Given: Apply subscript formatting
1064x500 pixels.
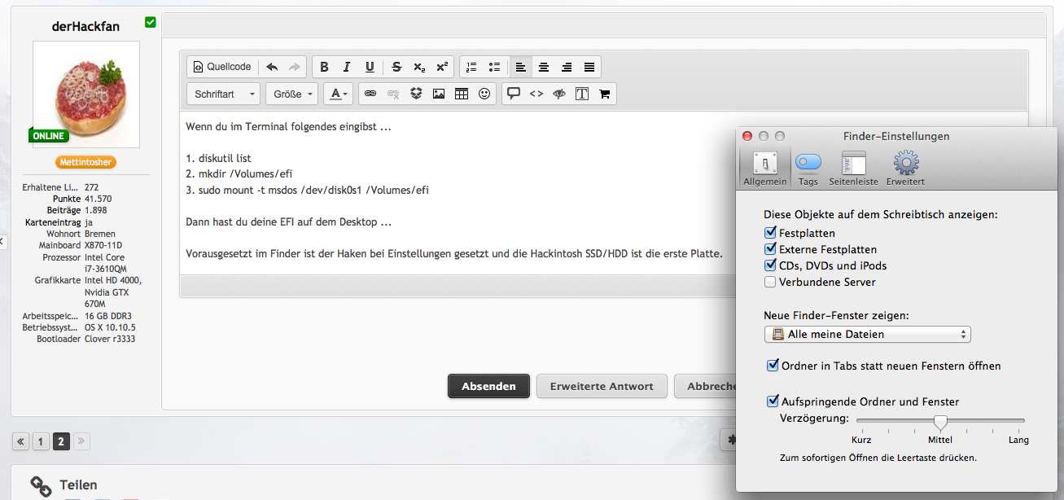Looking at the screenshot, I should 419,67.
